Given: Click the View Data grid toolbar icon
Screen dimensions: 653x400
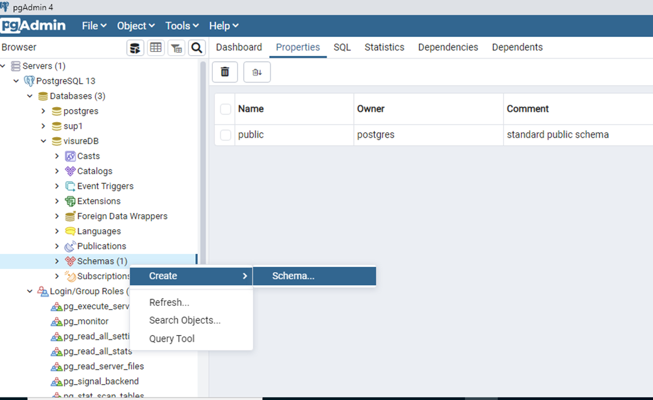Looking at the screenshot, I should coord(155,48).
